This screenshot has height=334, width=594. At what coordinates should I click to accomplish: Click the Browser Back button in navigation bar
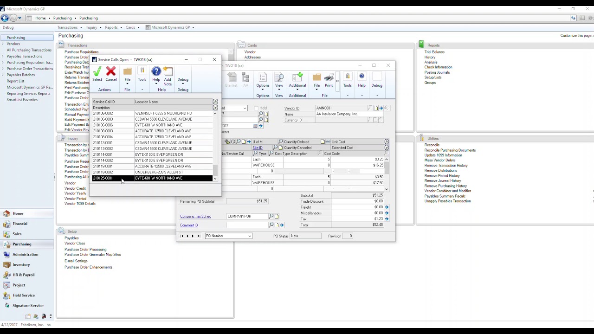pos(5,18)
